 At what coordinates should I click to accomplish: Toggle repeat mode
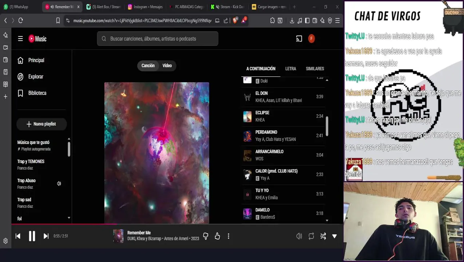(311, 236)
